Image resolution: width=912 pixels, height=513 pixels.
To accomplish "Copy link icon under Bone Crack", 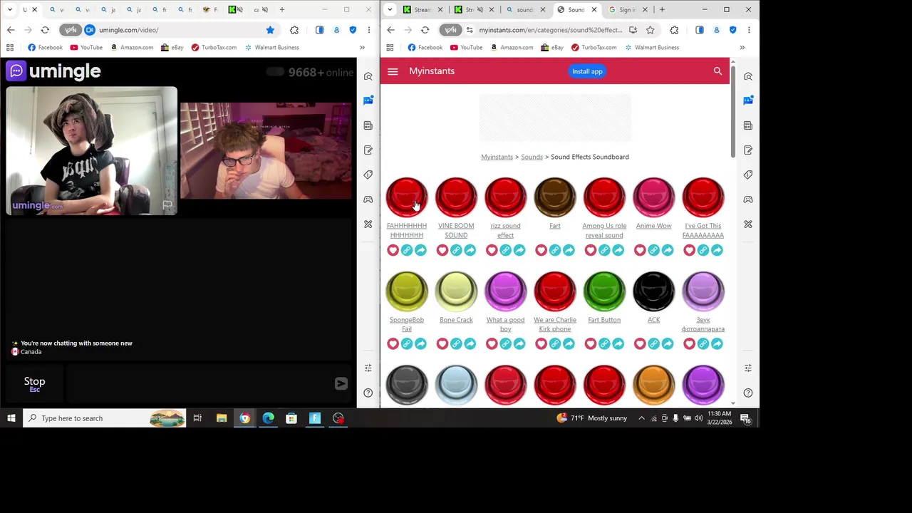I will 456,344.
